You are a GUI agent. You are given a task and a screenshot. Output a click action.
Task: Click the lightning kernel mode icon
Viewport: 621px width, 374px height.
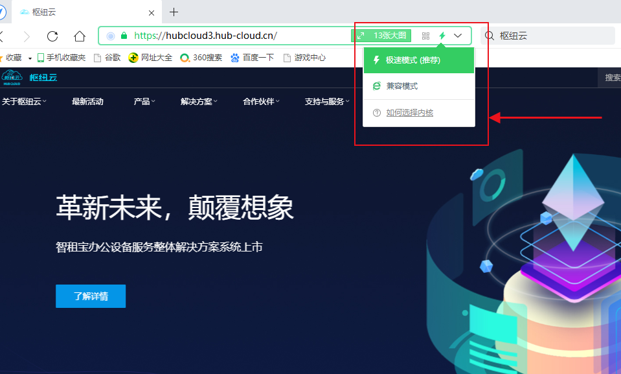click(442, 36)
